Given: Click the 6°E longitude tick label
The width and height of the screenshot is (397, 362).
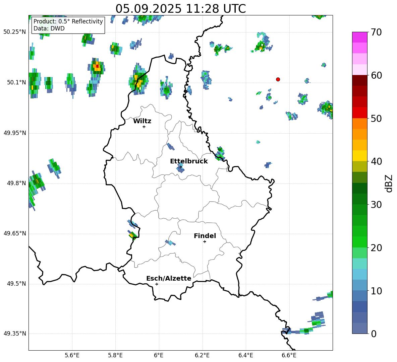Looking at the screenshot, I should pyautogui.click(x=159, y=355).
